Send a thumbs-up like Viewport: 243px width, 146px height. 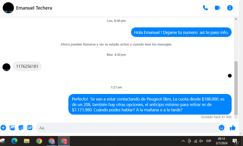tap(232, 128)
